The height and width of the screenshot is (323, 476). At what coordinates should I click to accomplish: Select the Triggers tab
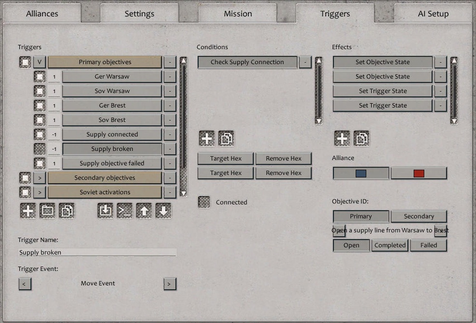(x=335, y=13)
